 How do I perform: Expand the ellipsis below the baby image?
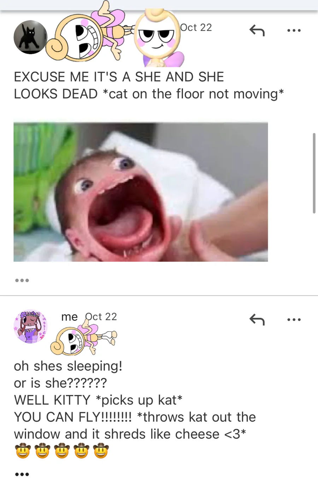click(22, 280)
